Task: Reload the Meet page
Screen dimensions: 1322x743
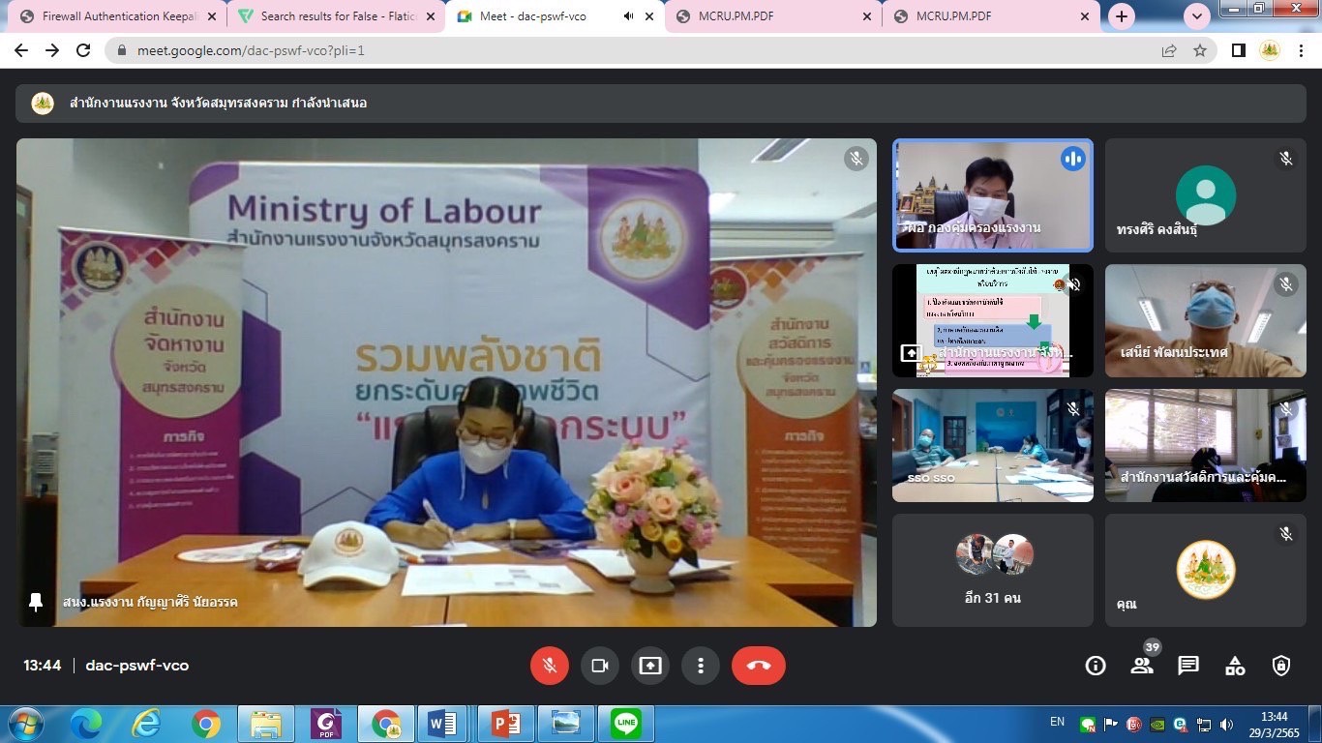Action: click(83, 50)
